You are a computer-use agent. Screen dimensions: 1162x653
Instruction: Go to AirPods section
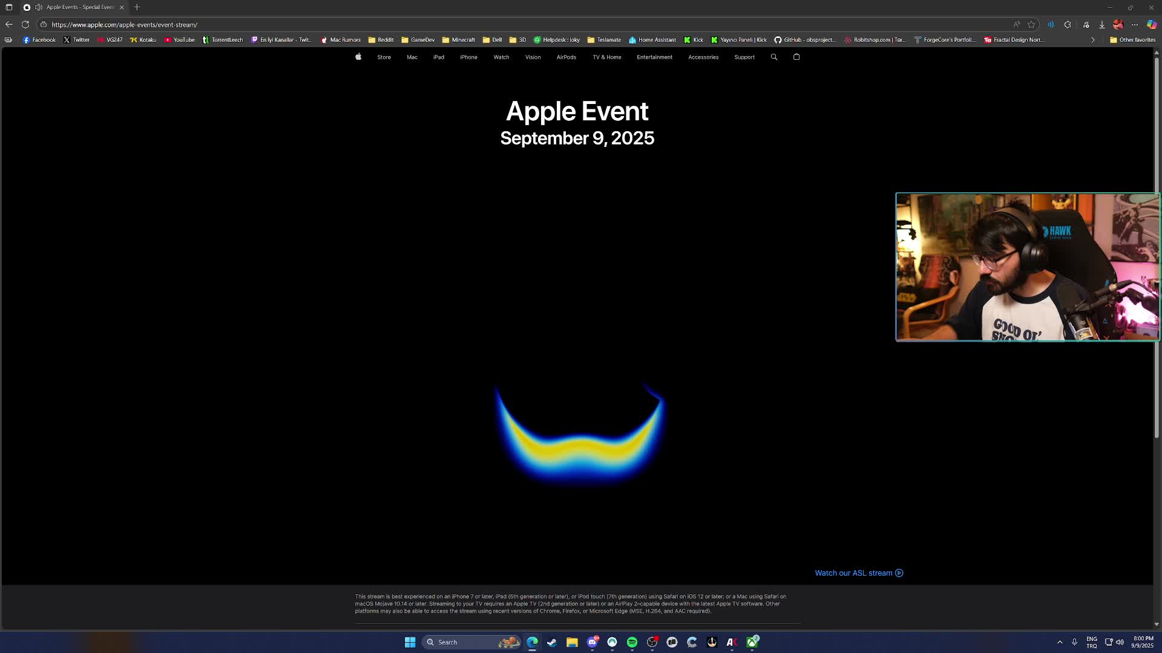coord(566,57)
